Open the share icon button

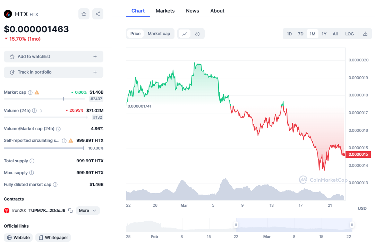pos(98,14)
